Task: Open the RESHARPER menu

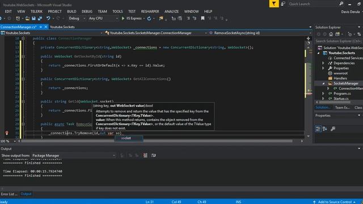Action: (150, 11)
